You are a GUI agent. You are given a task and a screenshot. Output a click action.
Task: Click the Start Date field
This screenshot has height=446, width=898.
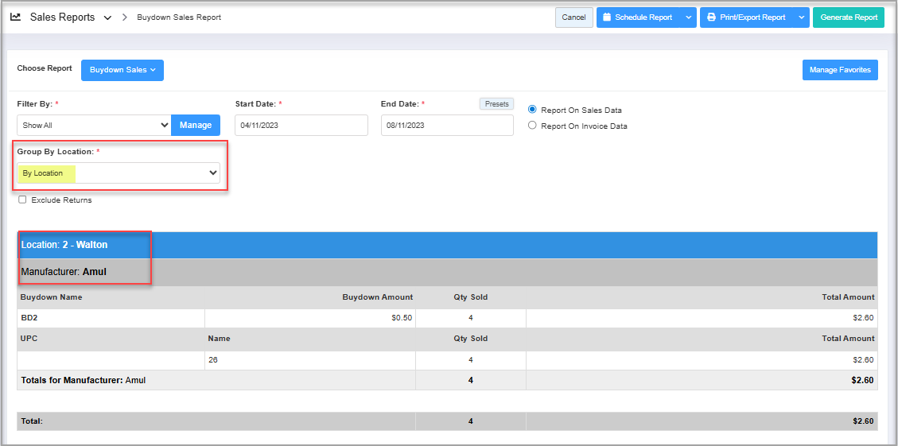tap(301, 126)
